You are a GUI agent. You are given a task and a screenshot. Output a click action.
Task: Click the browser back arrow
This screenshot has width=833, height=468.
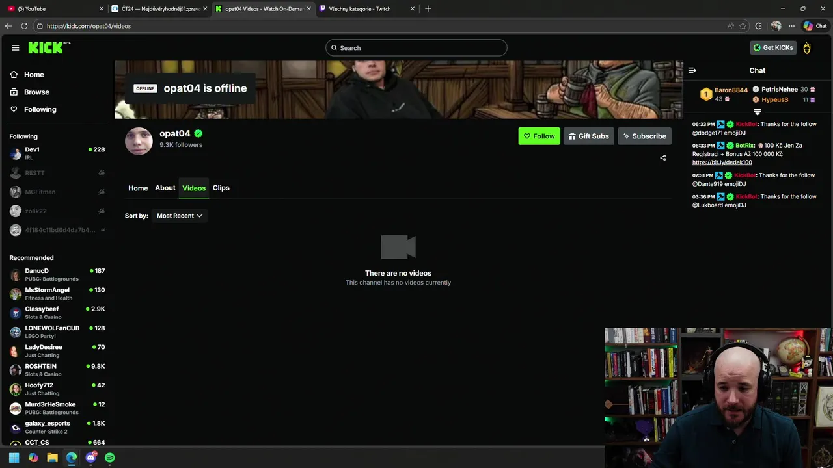point(8,26)
